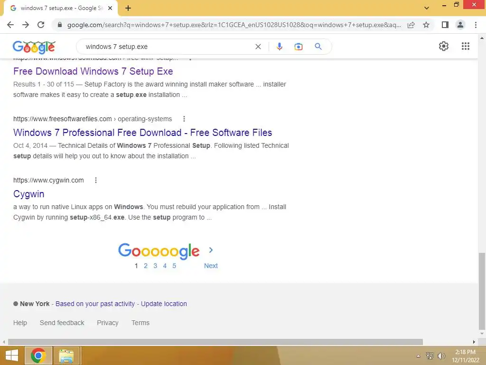
Task: Open Windows 7 Professional Free Download result
Action: tap(142, 133)
